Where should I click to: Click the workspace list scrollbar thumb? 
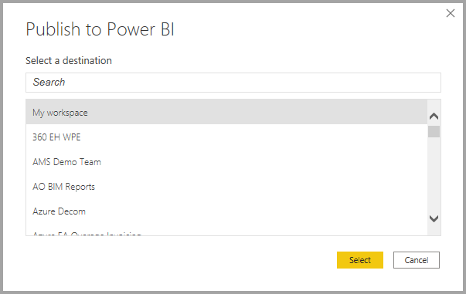[x=434, y=132]
